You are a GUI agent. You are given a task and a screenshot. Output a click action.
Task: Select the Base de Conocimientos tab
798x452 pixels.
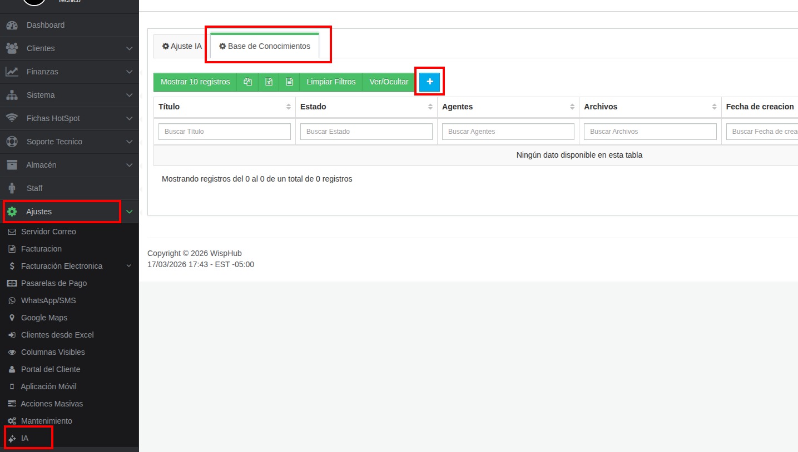coord(265,46)
